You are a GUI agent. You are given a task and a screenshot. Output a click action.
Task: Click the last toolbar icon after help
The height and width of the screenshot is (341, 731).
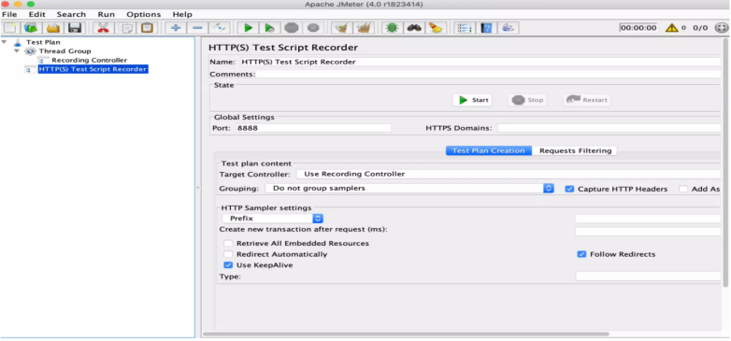(x=509, y=28)
